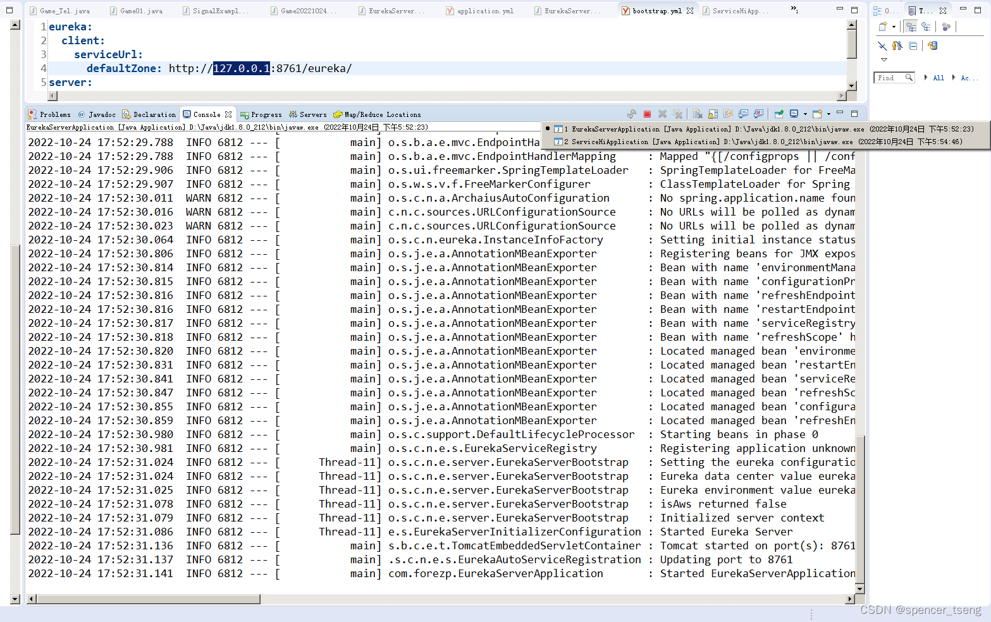Screen dimensions: 991x622
Task: Click the All working set link
Action: pyautogui.click(x=939, y=77)
